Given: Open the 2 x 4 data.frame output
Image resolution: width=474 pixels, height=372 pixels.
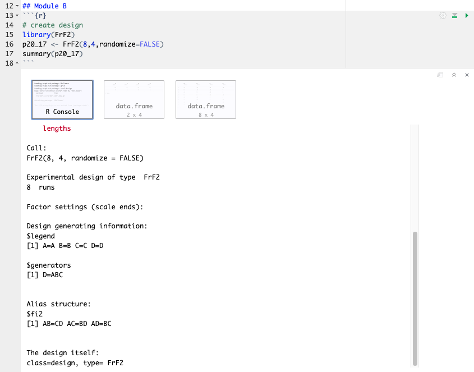Looking at the screenshot, I should click(134, 99).
